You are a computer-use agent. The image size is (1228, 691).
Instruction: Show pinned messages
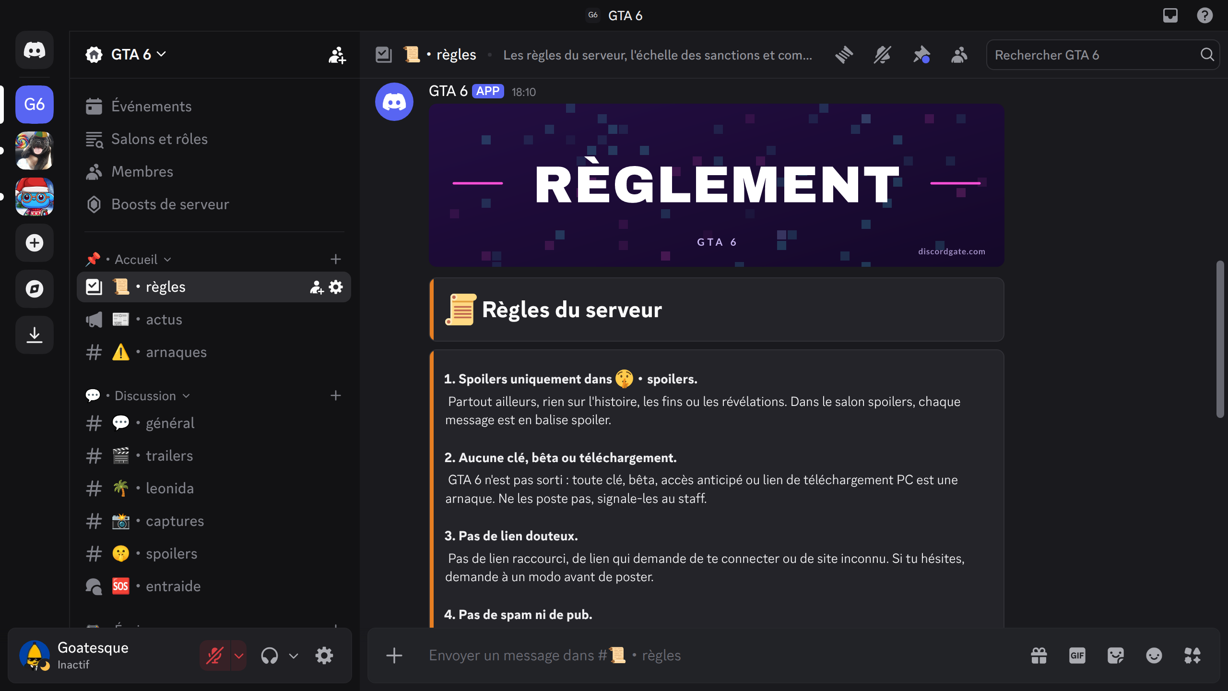[x=921, y=55]
